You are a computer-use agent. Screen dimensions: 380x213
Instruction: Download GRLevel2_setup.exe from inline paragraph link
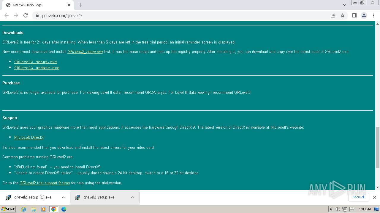[x=85, y=51]
